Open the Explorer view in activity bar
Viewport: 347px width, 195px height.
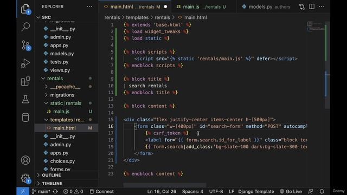point(25,9)
